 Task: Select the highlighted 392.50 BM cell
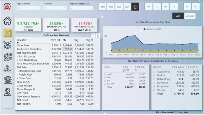pyautogui.click(x=67, y=49)
